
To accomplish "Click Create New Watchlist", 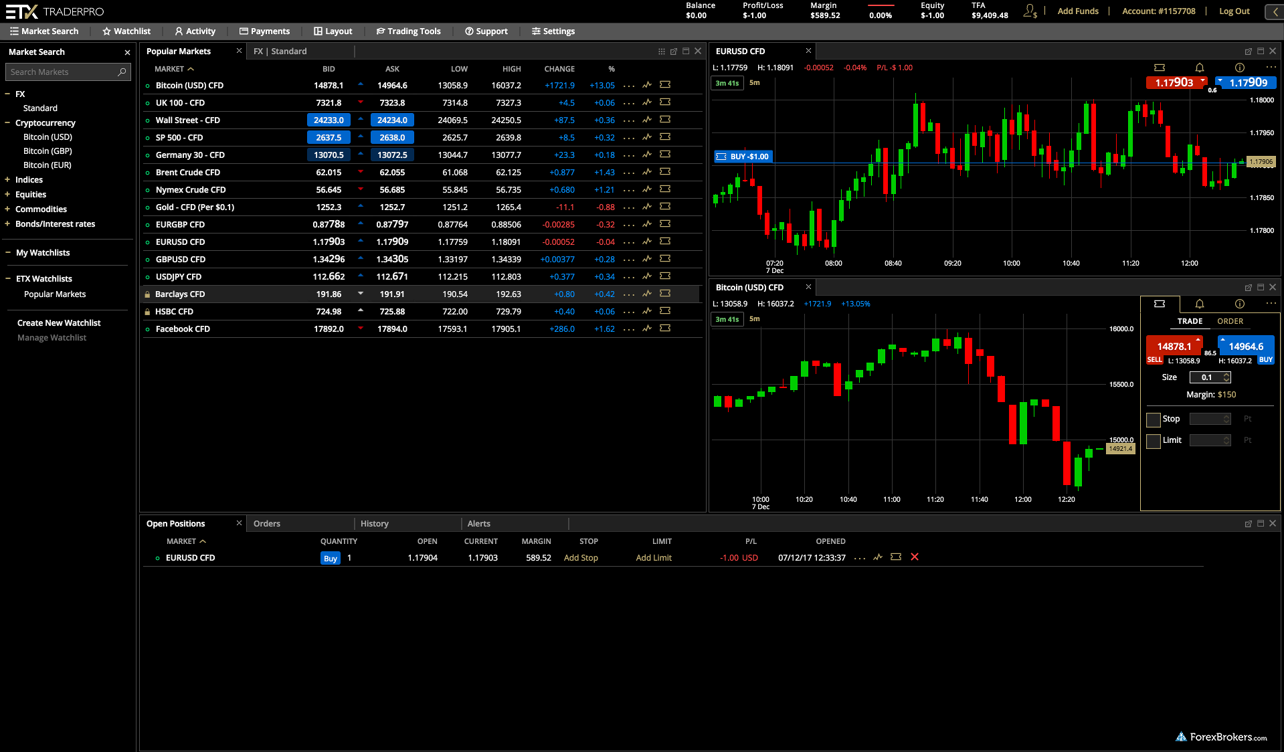I will pos(59,323).
